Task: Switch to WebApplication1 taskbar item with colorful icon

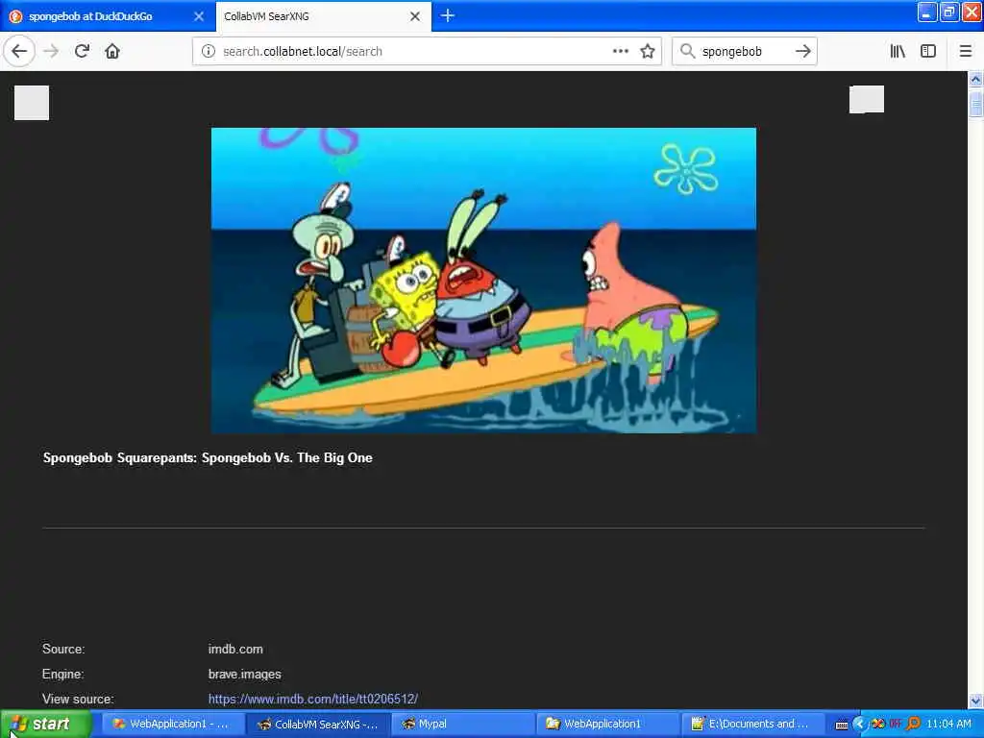Action: (171, 725)
